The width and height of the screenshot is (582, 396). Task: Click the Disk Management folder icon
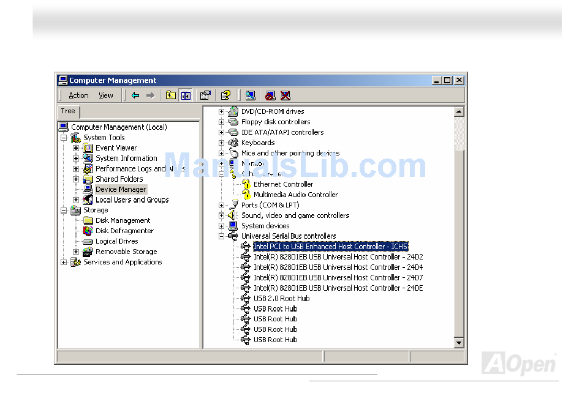[88, 220]
